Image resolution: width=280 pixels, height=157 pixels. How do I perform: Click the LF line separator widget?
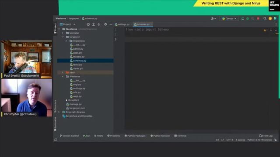(223, 140)
